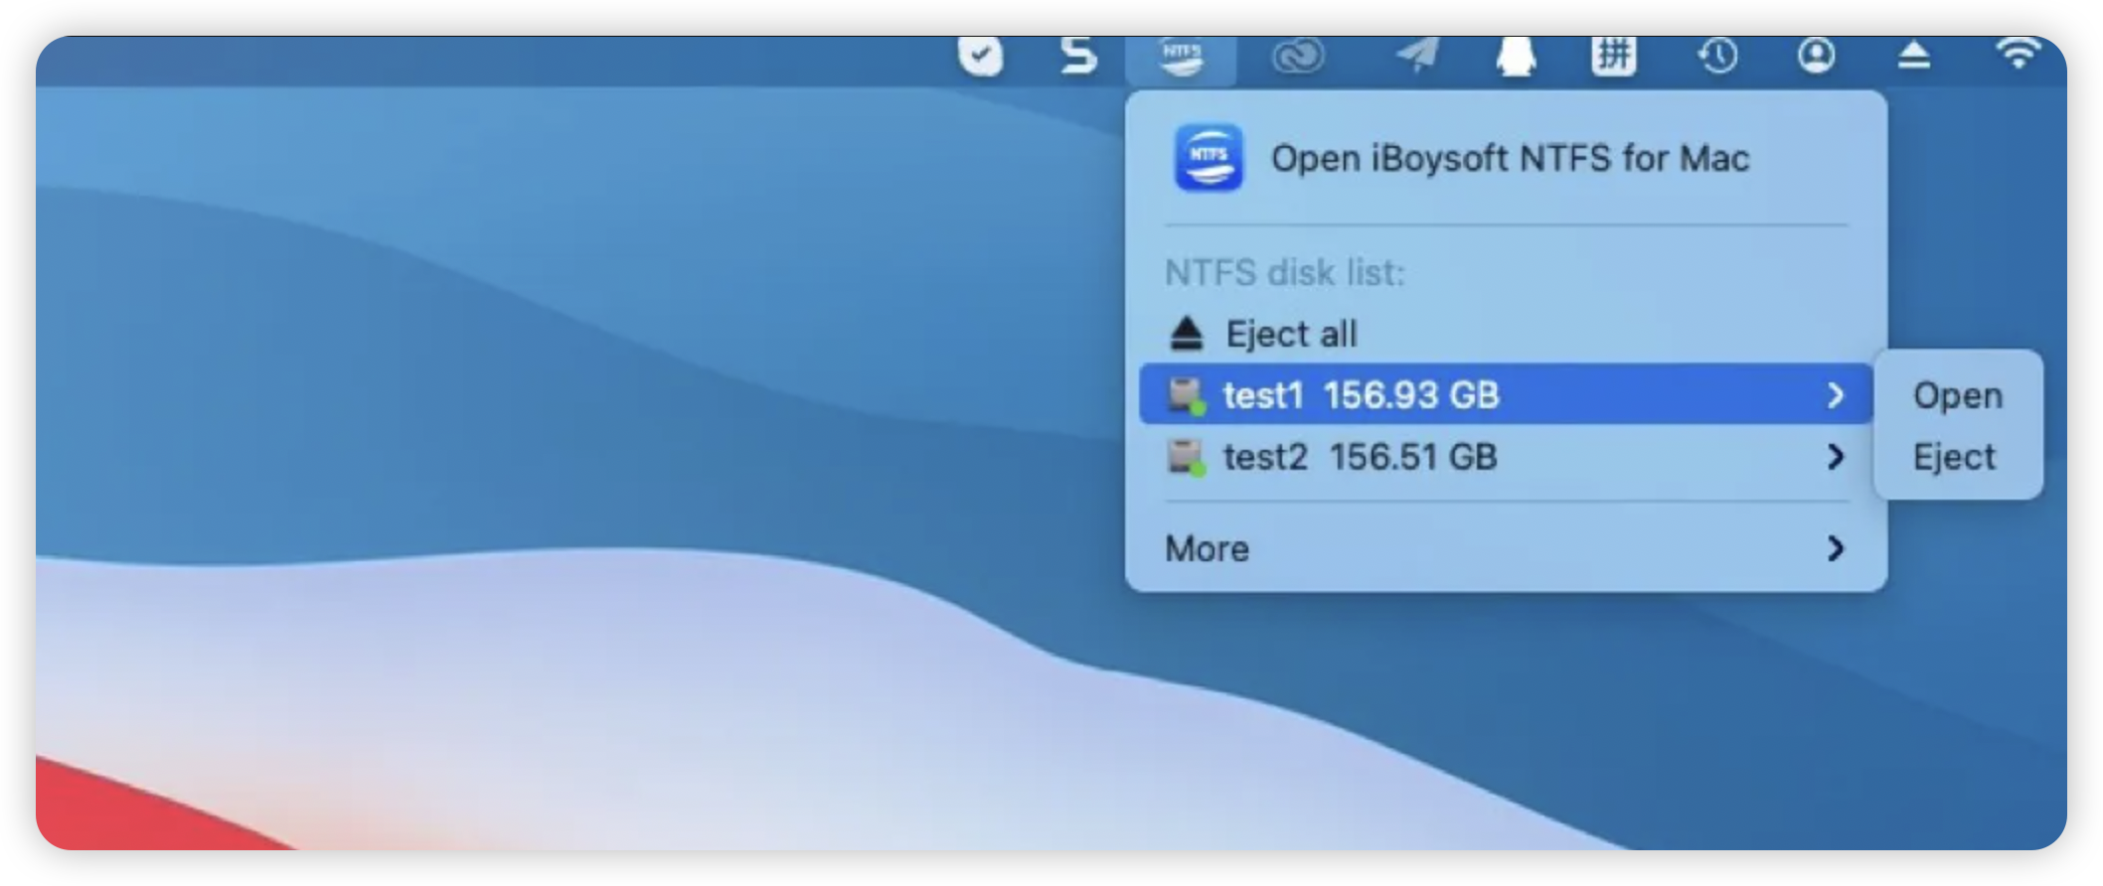Open the checkmark shield menu bar icon
2103x886 pixels.
click(980, 56)
